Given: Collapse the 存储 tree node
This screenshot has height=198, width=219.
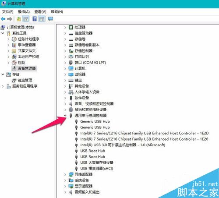Looking at the screenshot, I should 3,74.
